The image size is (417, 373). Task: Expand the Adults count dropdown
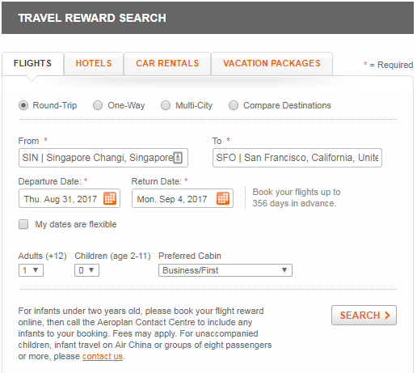coord(31,270)
